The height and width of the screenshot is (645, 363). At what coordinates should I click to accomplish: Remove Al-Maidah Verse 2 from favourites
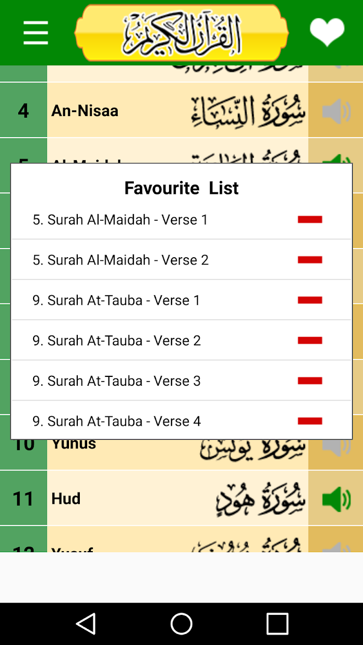310,260
